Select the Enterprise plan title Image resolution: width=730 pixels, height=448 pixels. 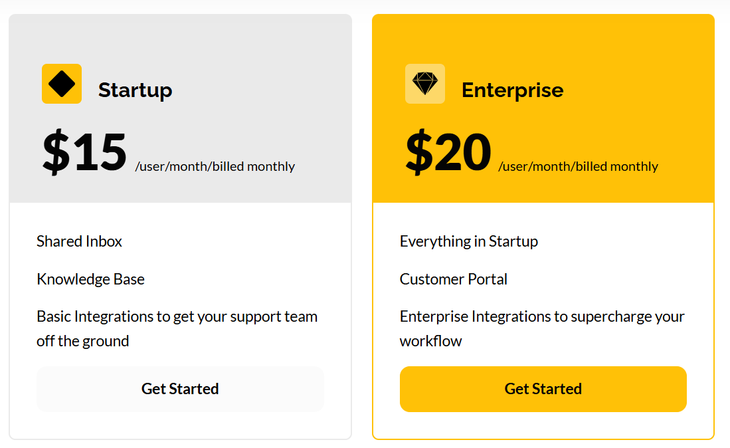click(x=512, y=90)
